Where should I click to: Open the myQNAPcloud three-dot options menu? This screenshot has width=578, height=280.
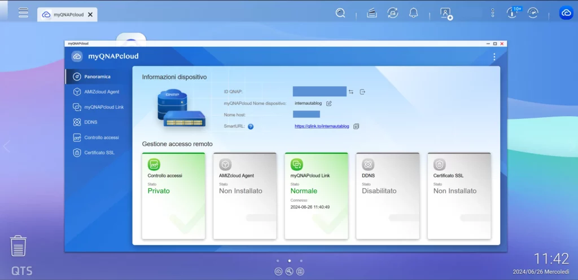[494, 57]
